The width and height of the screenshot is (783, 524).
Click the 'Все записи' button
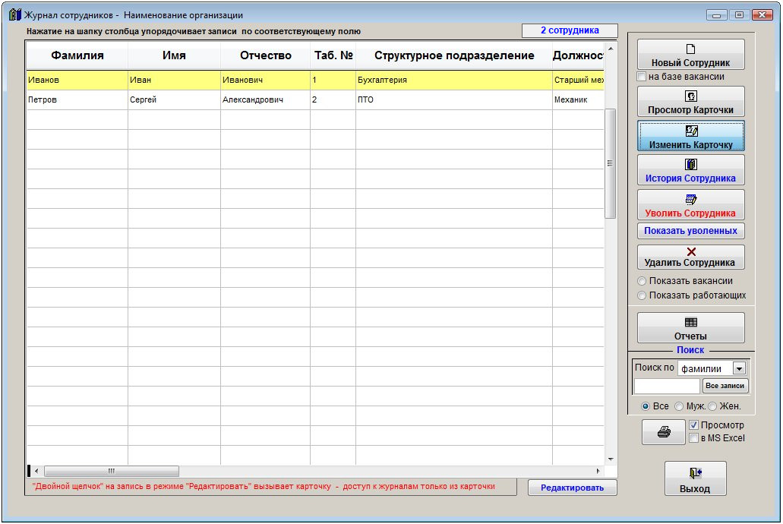725,386
